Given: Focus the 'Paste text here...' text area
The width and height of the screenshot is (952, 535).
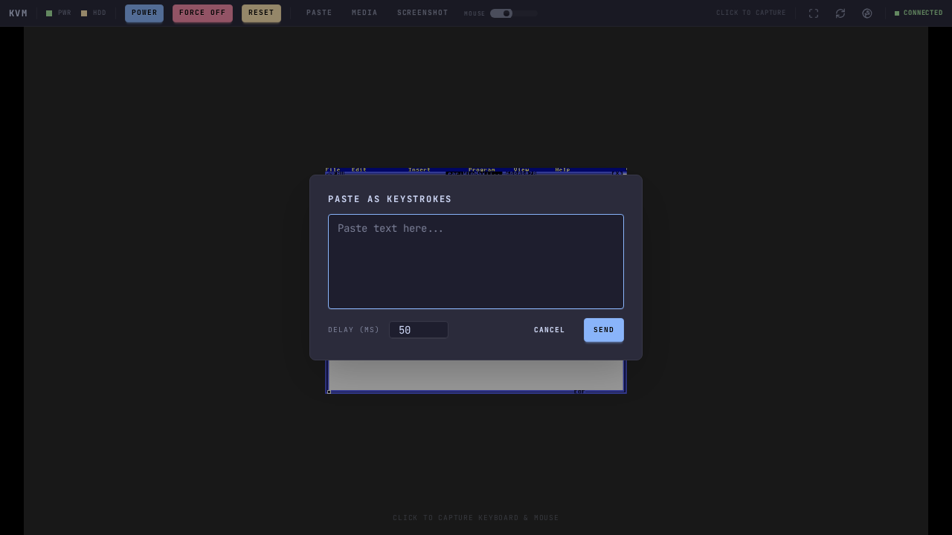Looking at the screenshot, I should 476,262.
